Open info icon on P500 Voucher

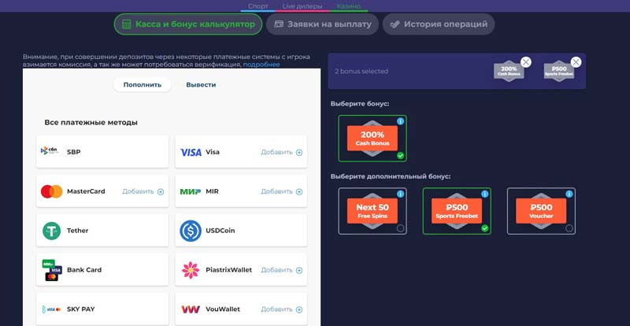click(x=569, y=194)
